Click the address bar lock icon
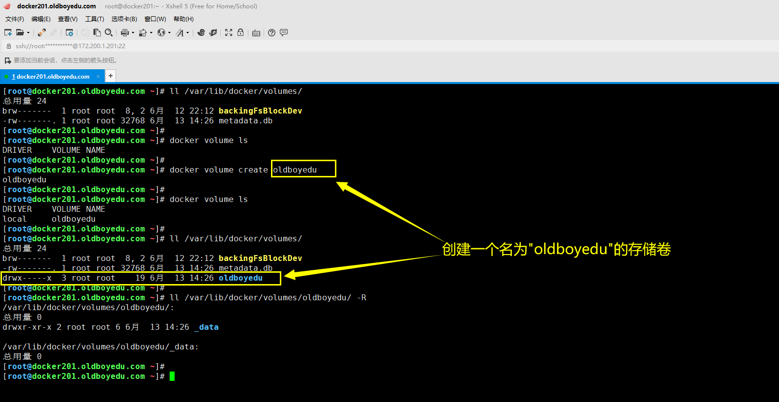Image resolution: width=779 pixels, height=402 pixels. [x=8, y=46]
